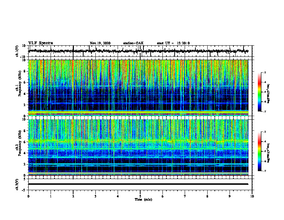
Task: Click the ch.3 flat black trace line
Action: tap(138, 184)
